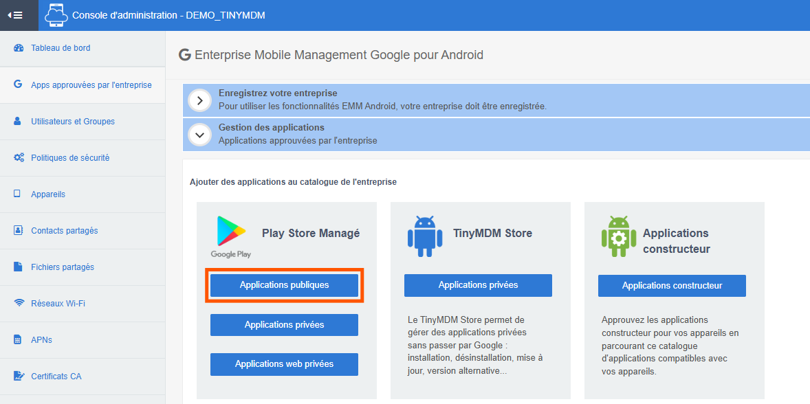Click the Applications publiques button

284,285
